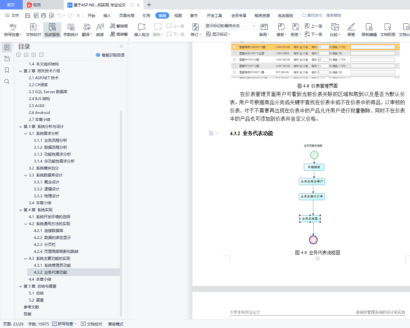Image resolution: width=410 pixels, height=328 pixels.
Task: Click the 比较 compare documents icon
Action: pos(335,27)
